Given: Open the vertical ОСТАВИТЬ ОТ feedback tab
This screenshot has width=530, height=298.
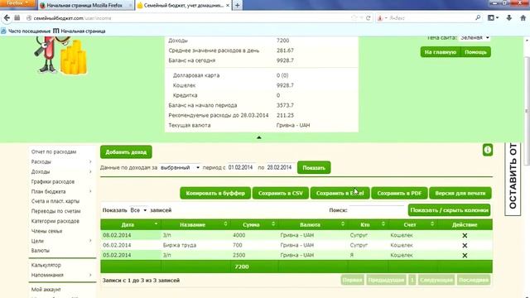Looking at the screenshot, I should 513,179.
